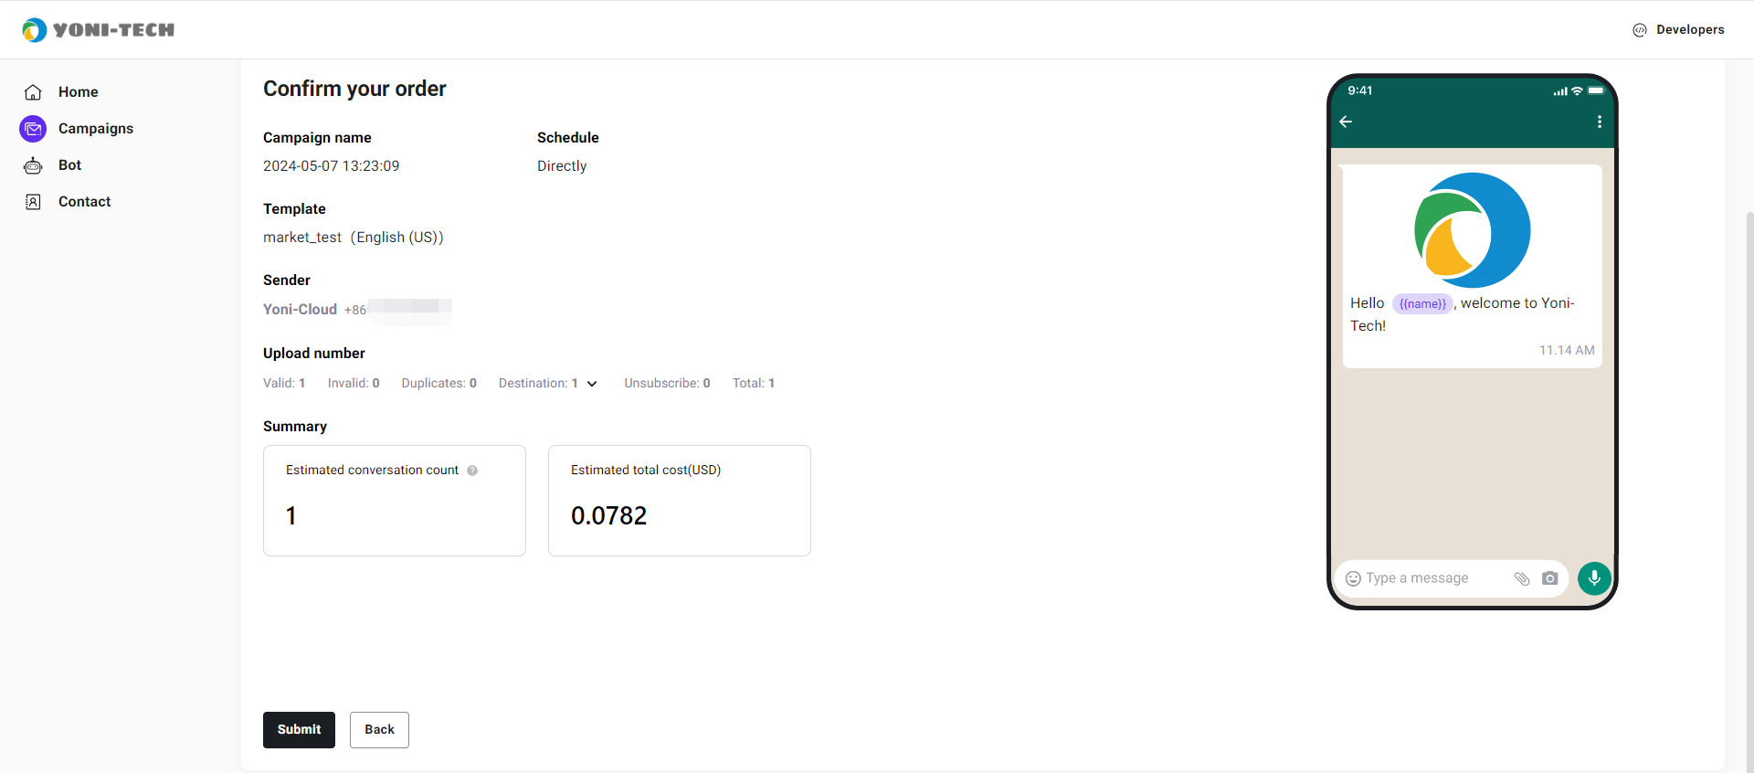Open the three-dot menu in phone preview

coord(1600,122)
